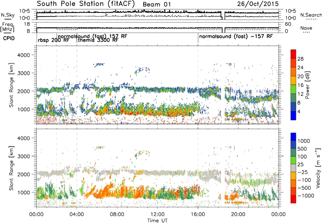Viewport: 322px width, 223px height.
Task: Click the '4000' tick on power panel
Action: (x=24, y=55)
